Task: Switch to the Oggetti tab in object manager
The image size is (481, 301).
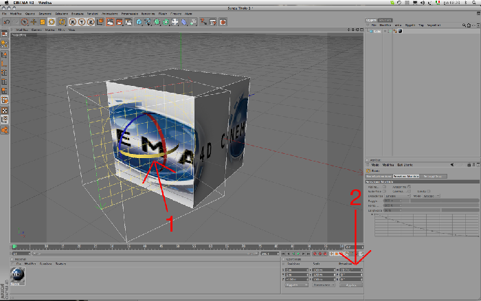Action: tap(371, 20)
